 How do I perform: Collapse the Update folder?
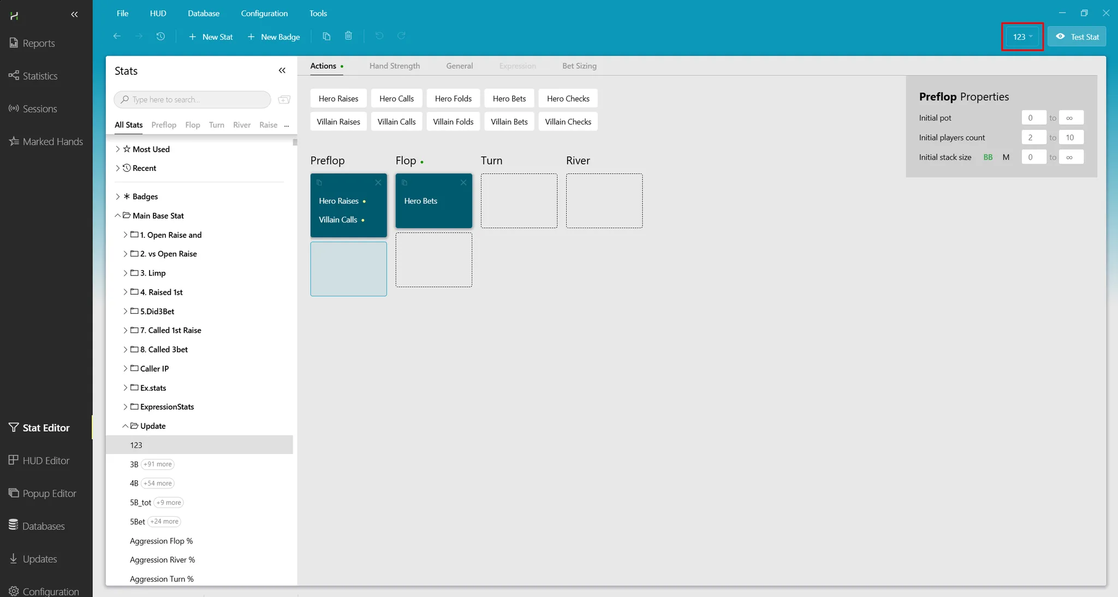pyautogui.click(x=126, y=426)
